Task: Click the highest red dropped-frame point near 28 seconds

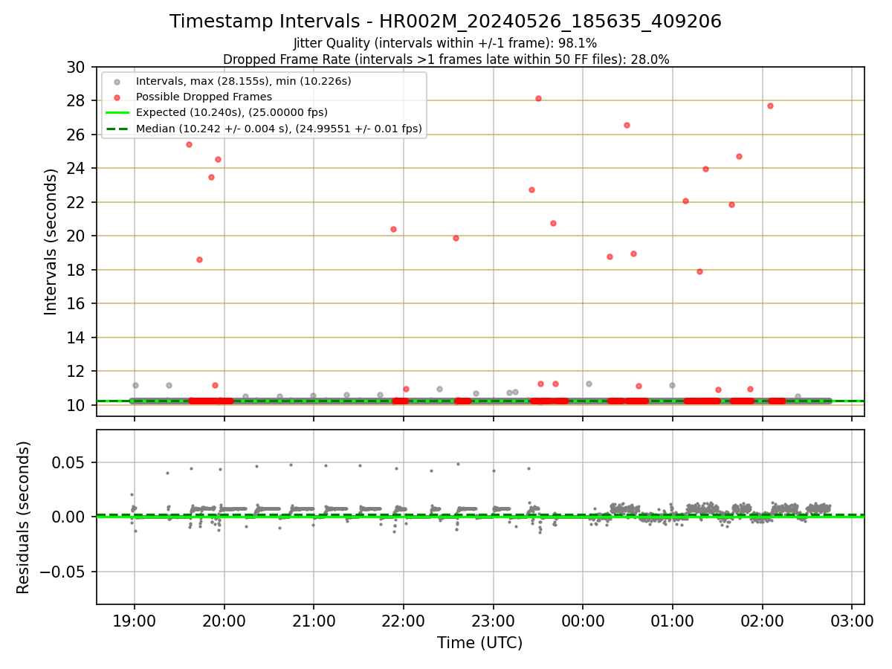Action: coord(538,98)
